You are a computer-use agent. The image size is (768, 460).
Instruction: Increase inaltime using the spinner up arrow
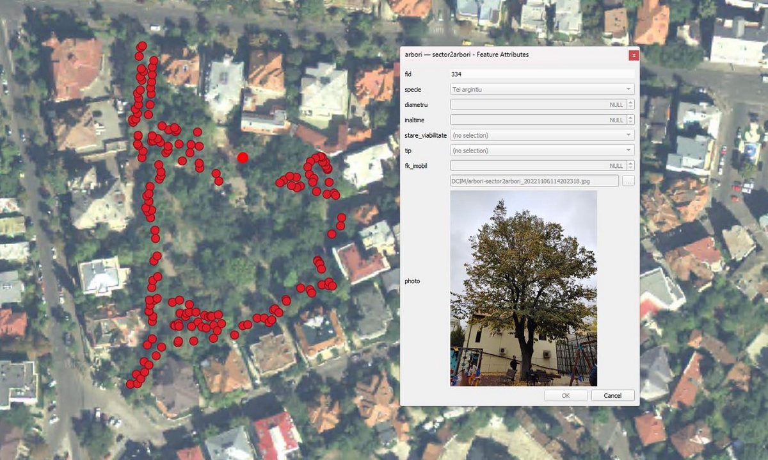[631, 117]
